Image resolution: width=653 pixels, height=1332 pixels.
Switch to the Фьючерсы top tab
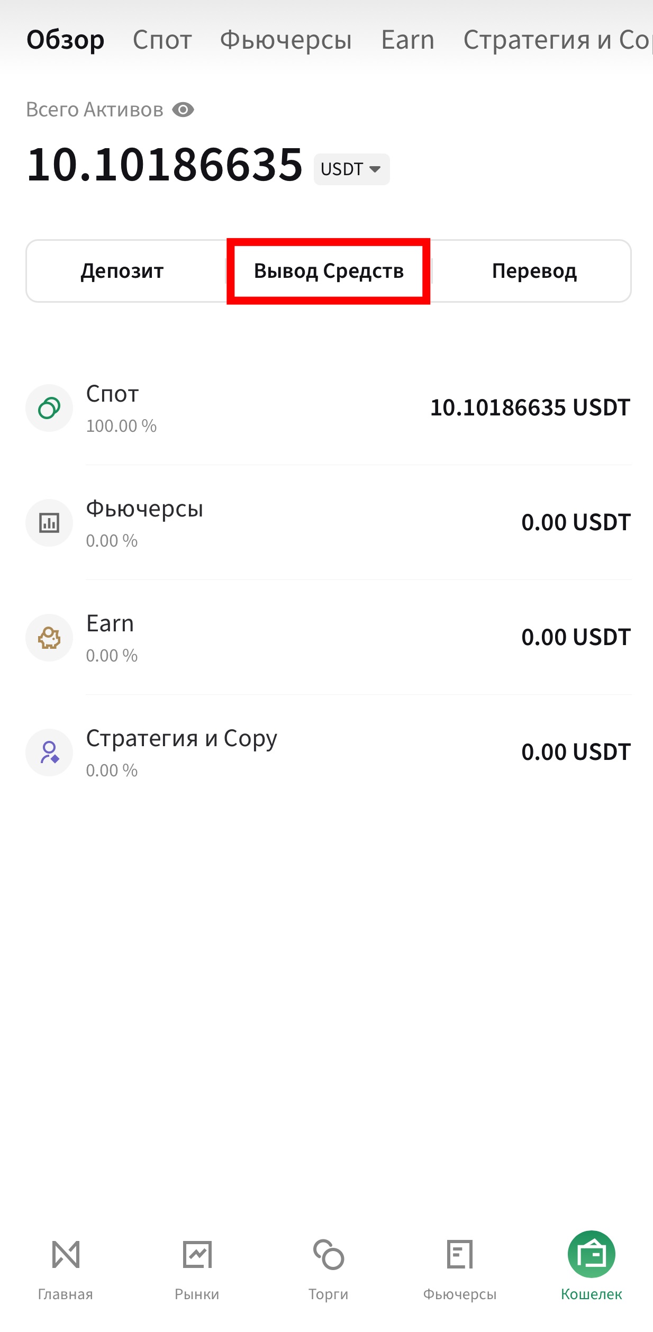point(286,40)
